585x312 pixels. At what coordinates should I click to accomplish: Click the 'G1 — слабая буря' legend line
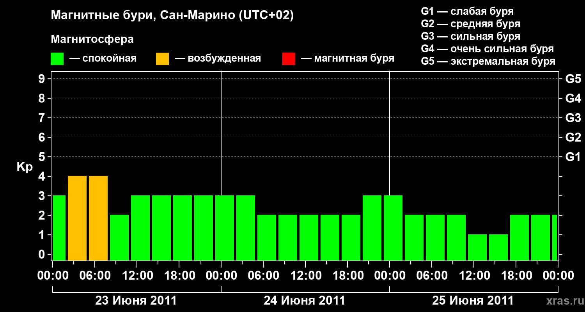pos(467,11)
